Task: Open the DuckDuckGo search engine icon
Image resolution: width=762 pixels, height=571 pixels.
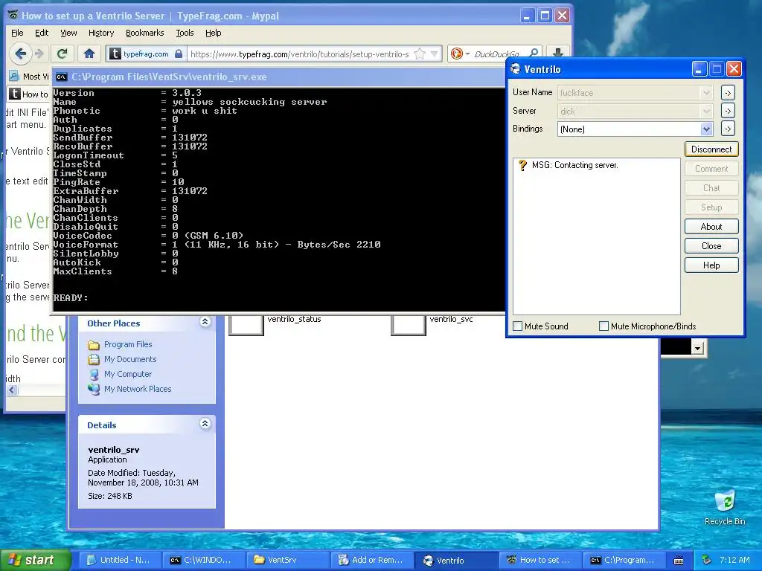Action: [457, 54]
